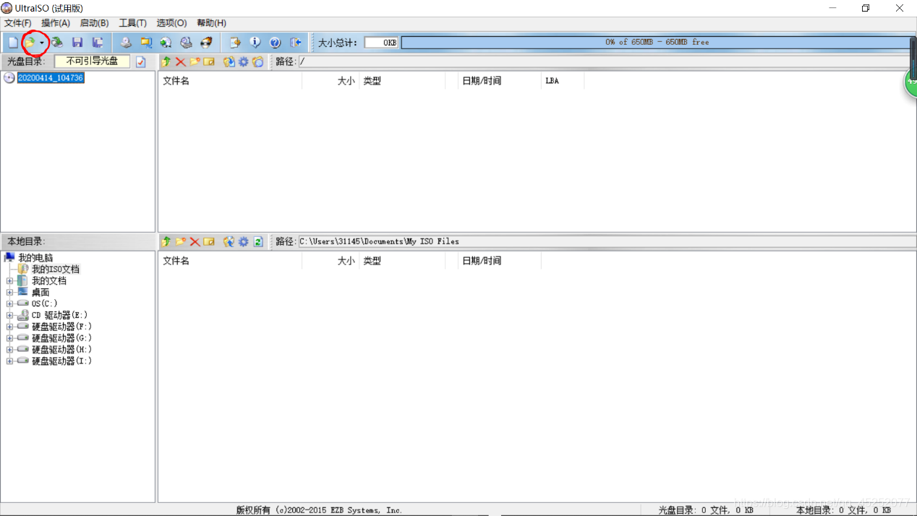Click the gear icon in the local directory toolbar
Screen dimensions: 917x516
pyautogui.click(x=244, y=241)
